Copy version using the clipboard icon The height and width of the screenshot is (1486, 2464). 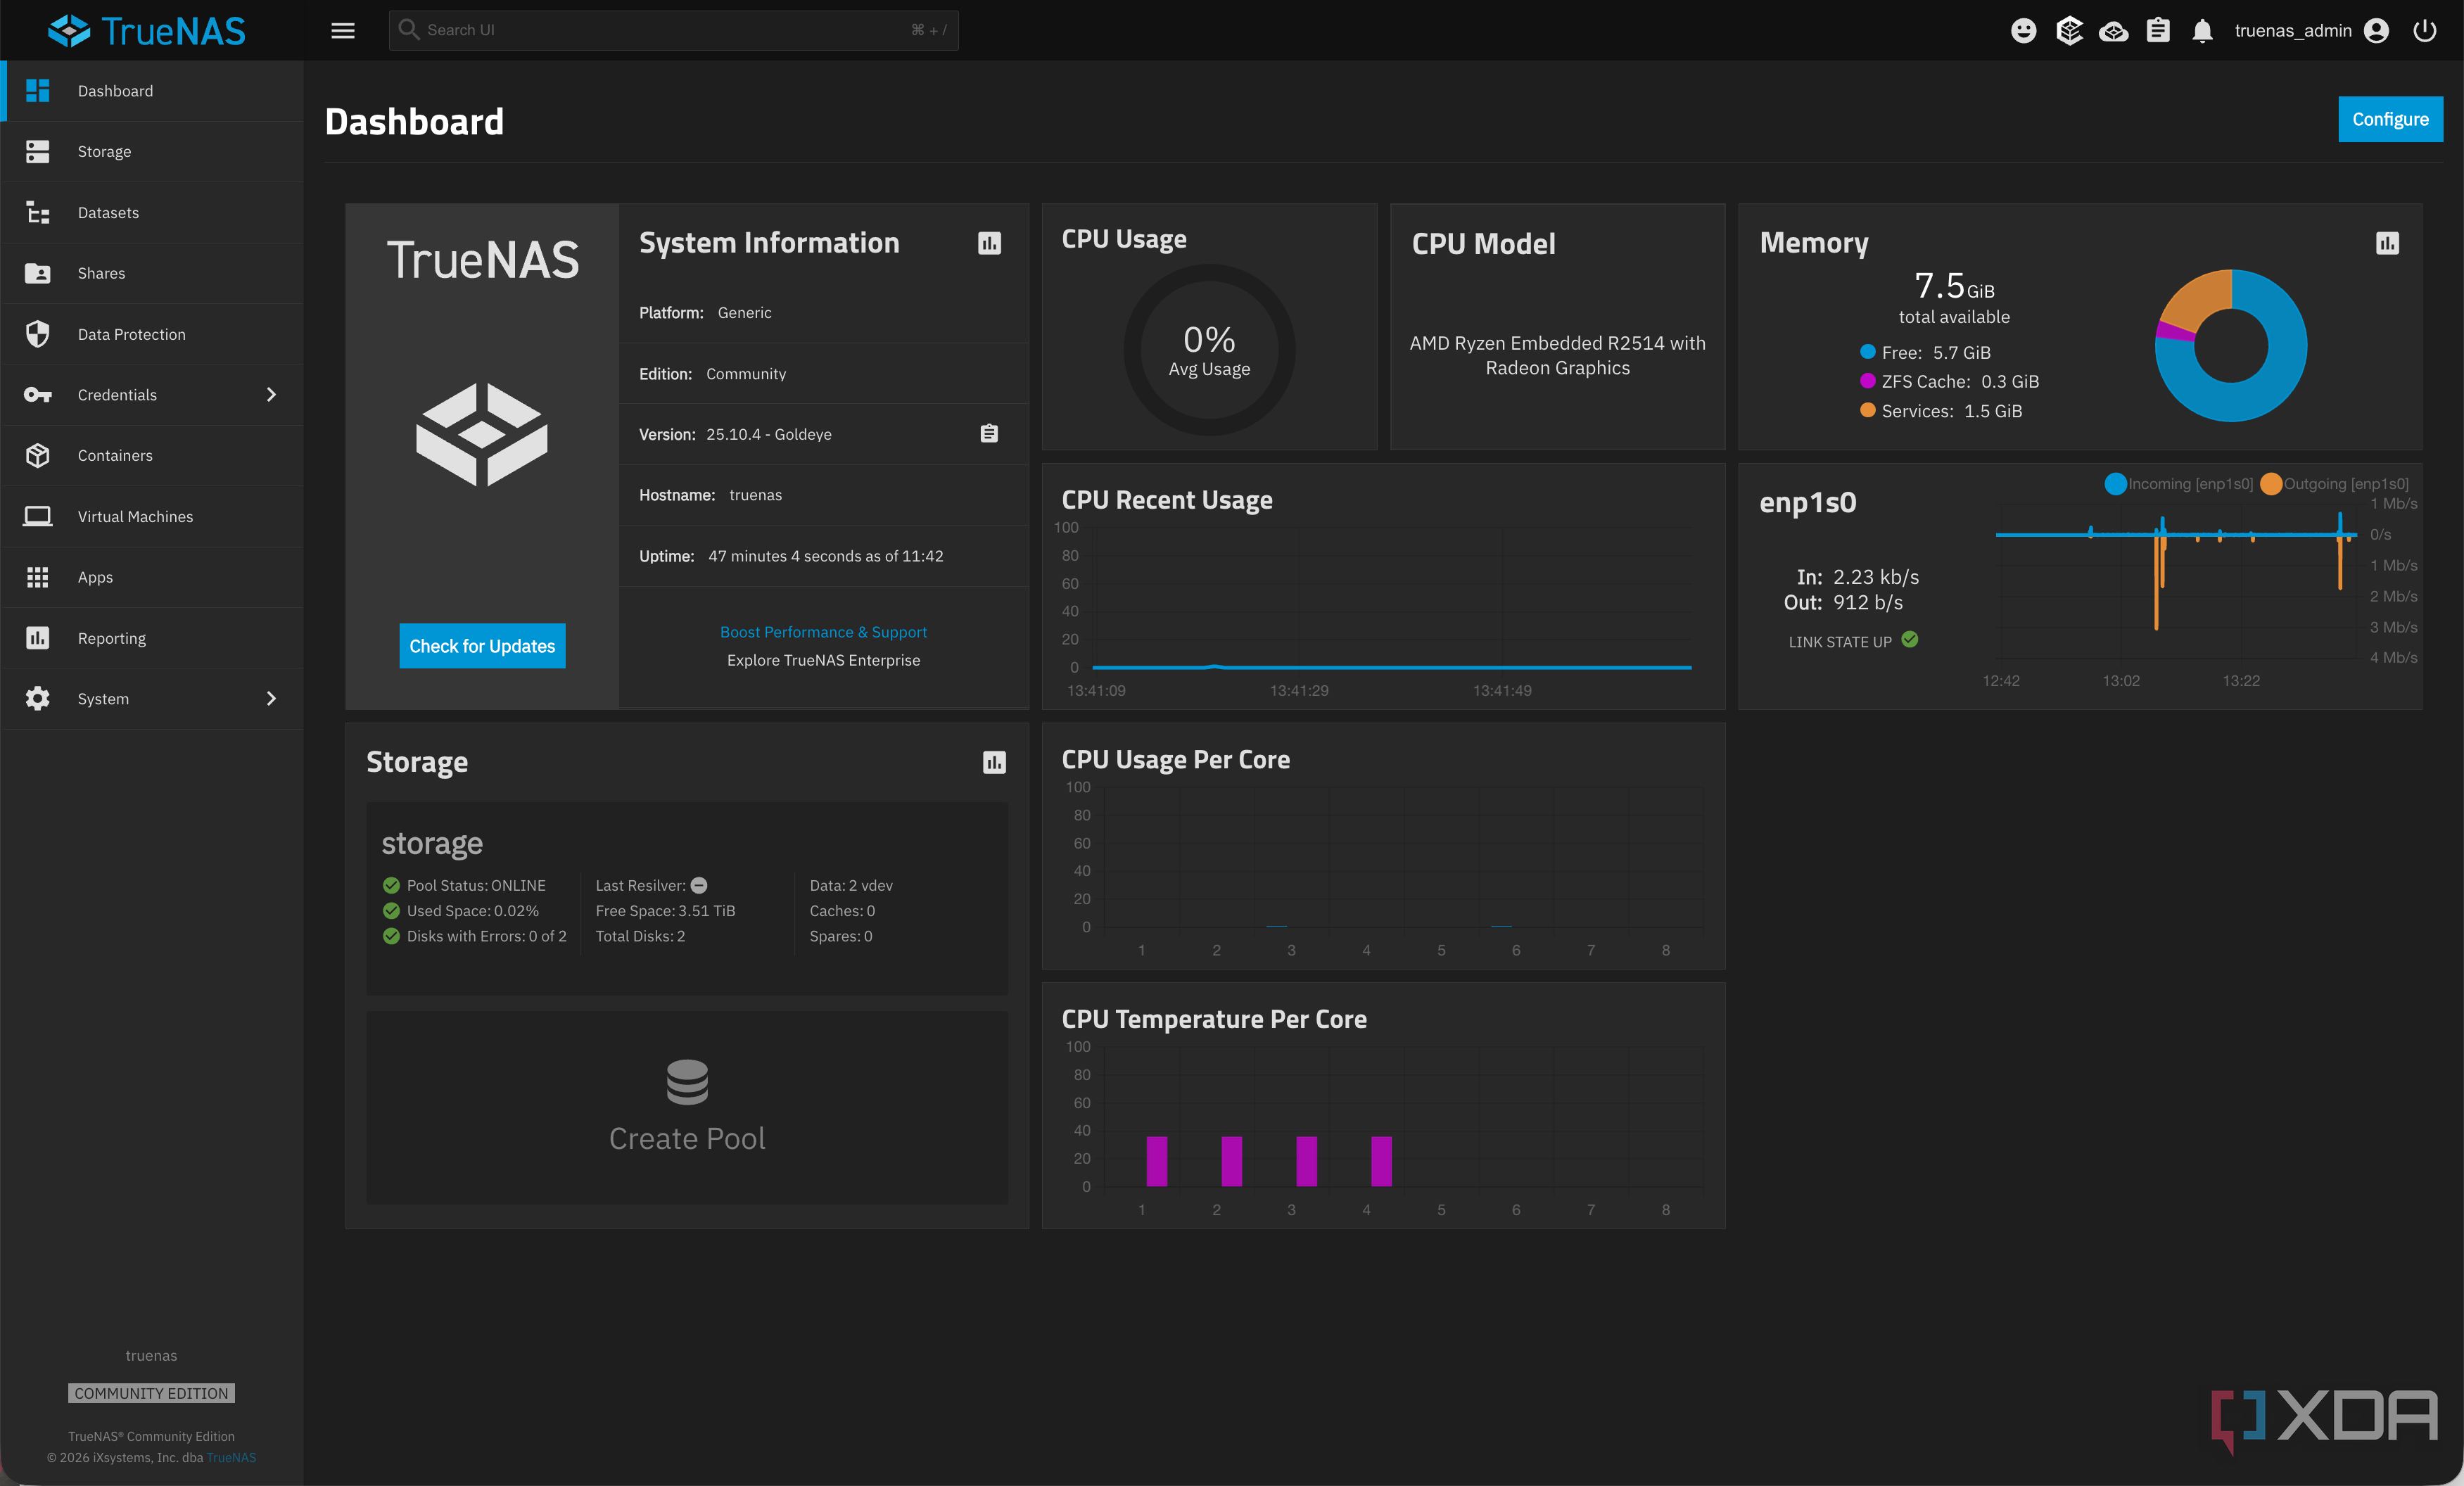click(x=989, y=433)
